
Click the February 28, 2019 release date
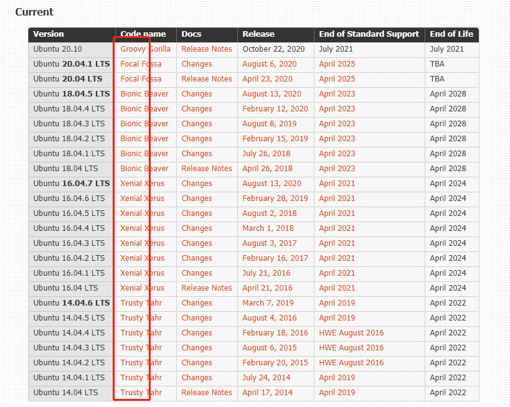click(275, 199)
